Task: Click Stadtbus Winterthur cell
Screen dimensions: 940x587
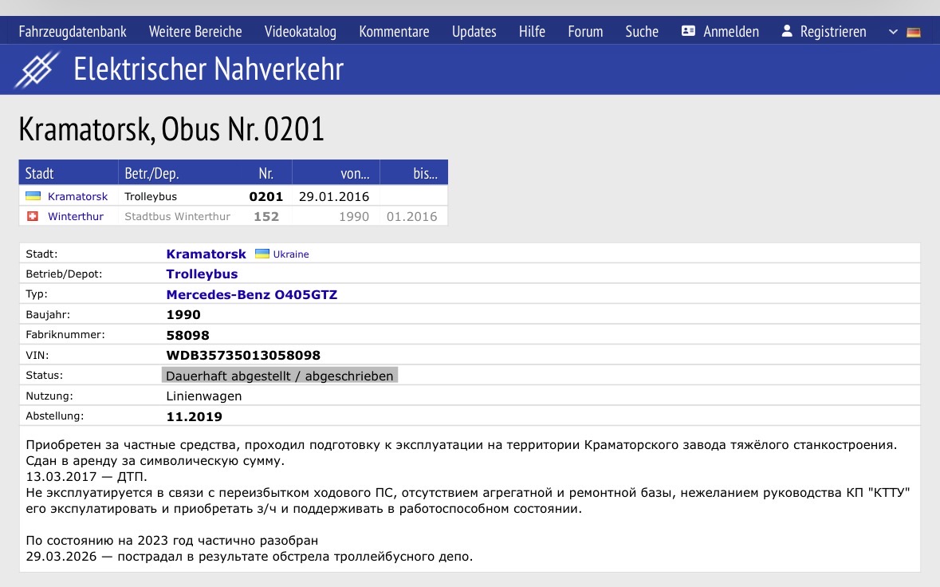Action: click(178, 216)
